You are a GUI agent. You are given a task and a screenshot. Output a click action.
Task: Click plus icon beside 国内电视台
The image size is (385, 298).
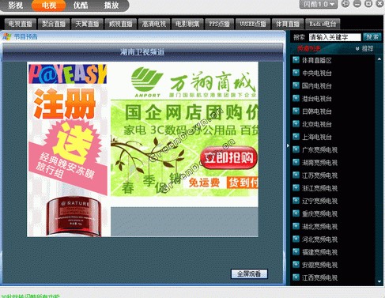click(296, 85)
